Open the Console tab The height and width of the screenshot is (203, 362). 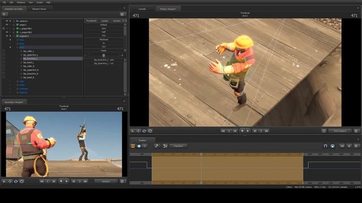[142, 9]
